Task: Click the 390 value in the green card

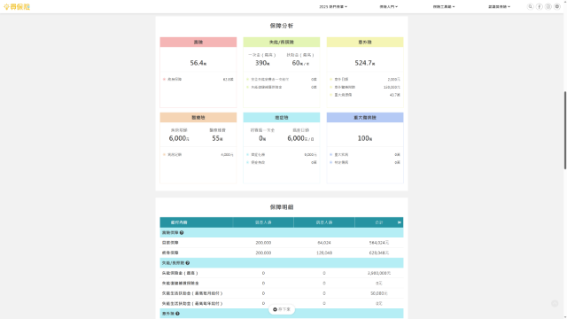Action: [262, 63]
